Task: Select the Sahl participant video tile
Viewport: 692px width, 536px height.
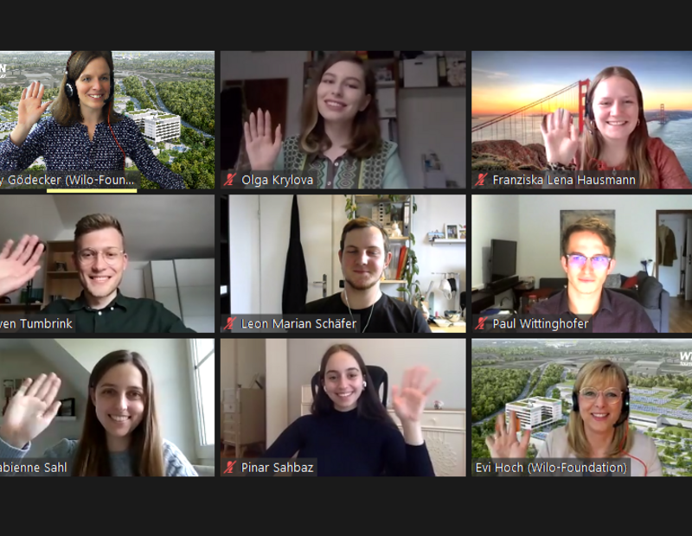Action: click(x=107, y=408)
